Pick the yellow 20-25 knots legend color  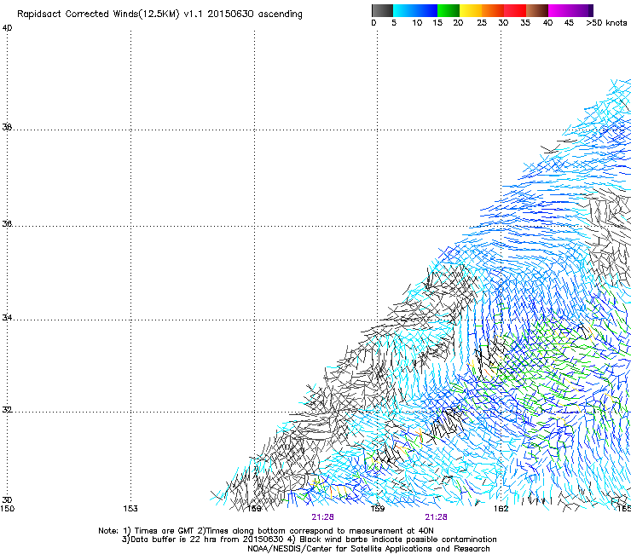(471, 10)
